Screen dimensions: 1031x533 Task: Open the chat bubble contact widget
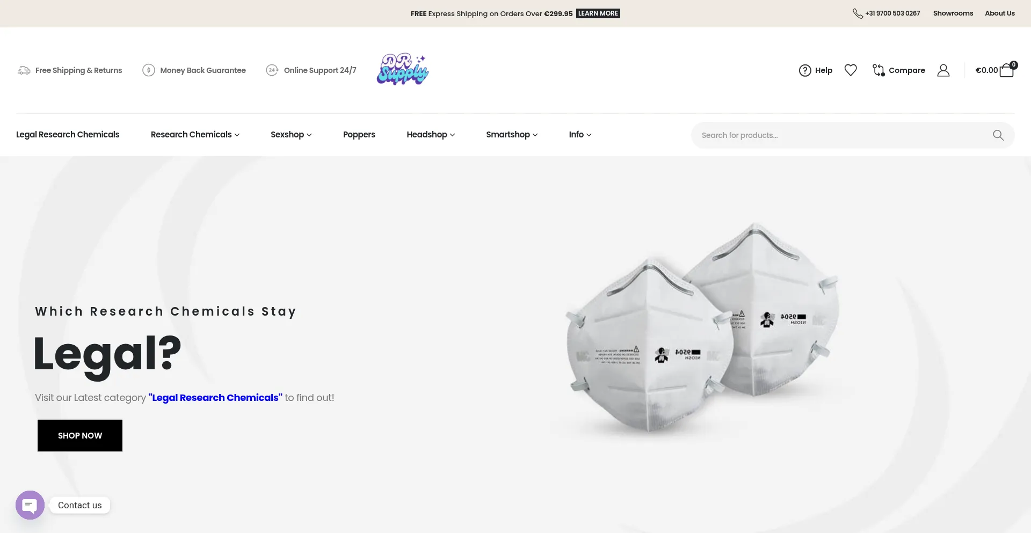click(x=30, y=505)
